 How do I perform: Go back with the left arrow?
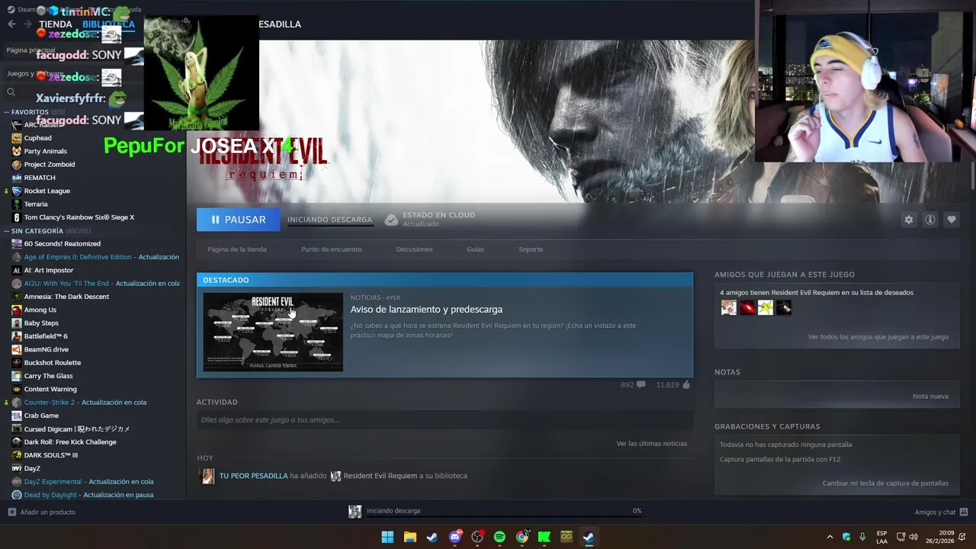(x=11, y=24)
